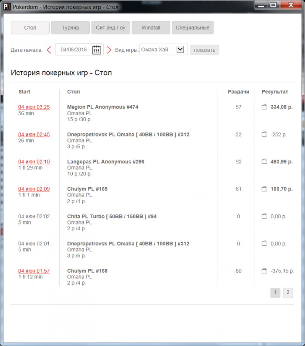Open session link 04 июн 02:10
This screenshot has width=305, height=346.
(x=34, y=162)
